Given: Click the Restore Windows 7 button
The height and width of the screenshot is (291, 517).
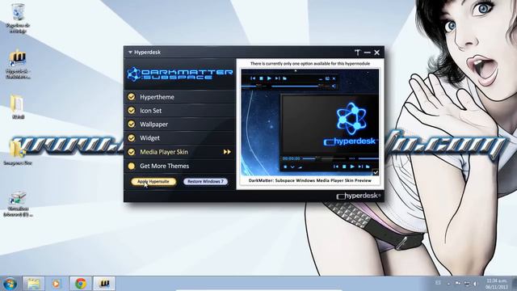Looking at the screenshot, I should pos(205,181).
